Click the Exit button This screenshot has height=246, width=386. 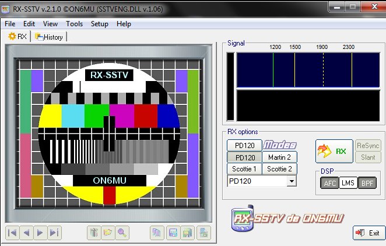[x=369, y=233]
